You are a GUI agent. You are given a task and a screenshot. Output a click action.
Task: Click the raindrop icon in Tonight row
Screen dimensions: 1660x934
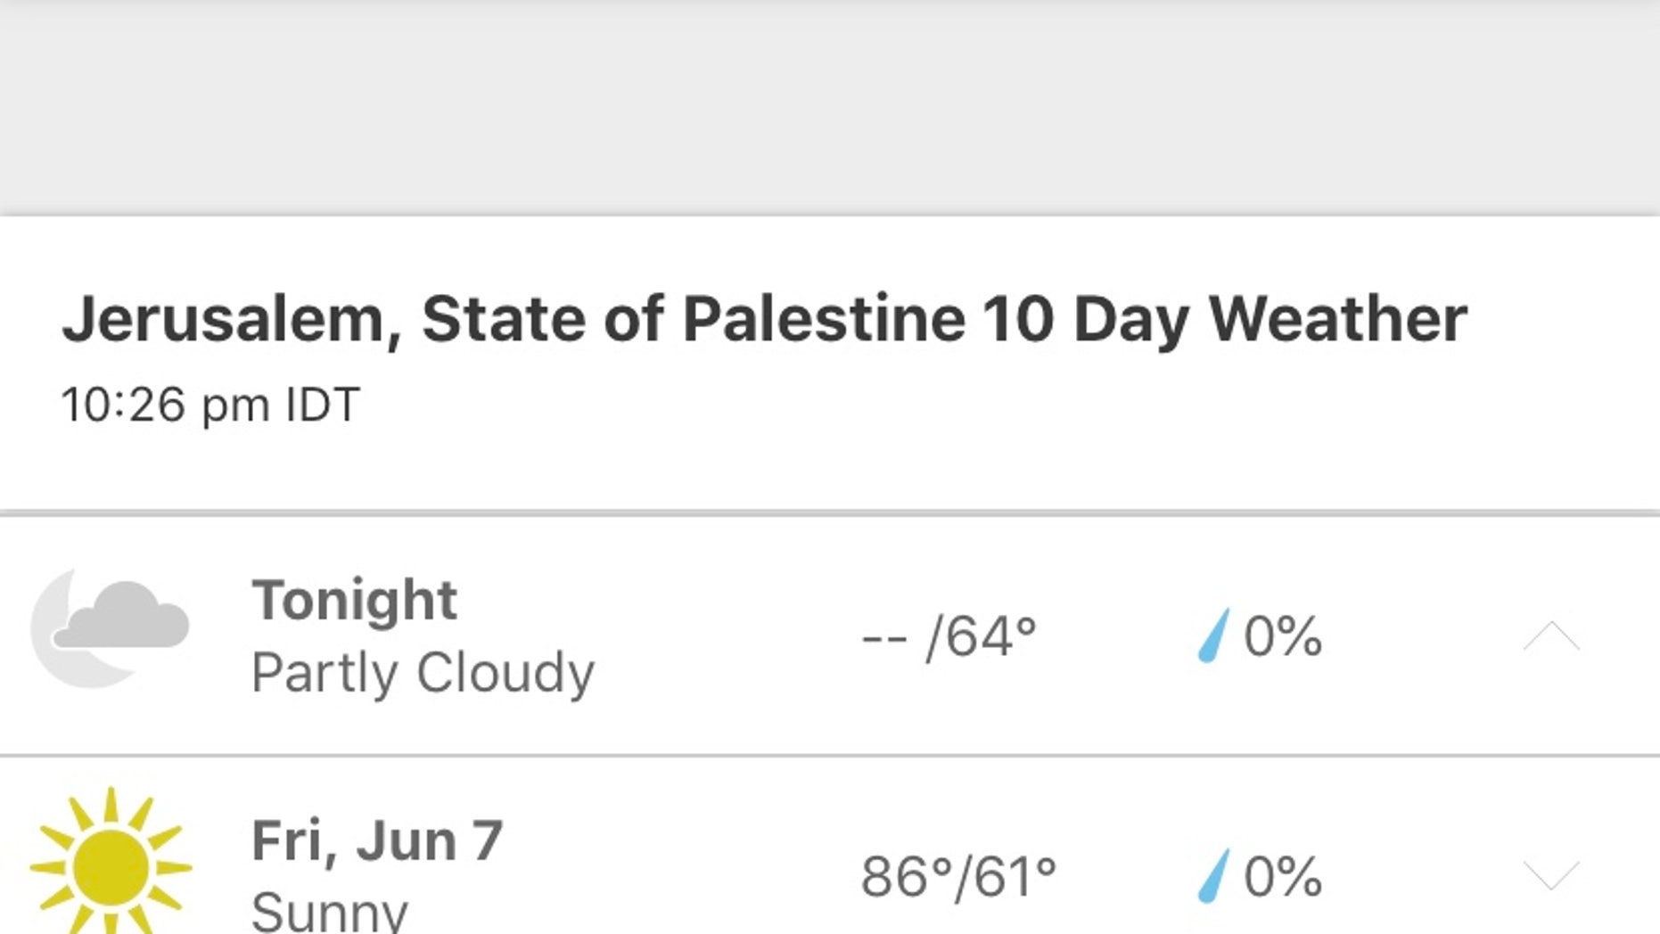click(x=1213, y=635)
